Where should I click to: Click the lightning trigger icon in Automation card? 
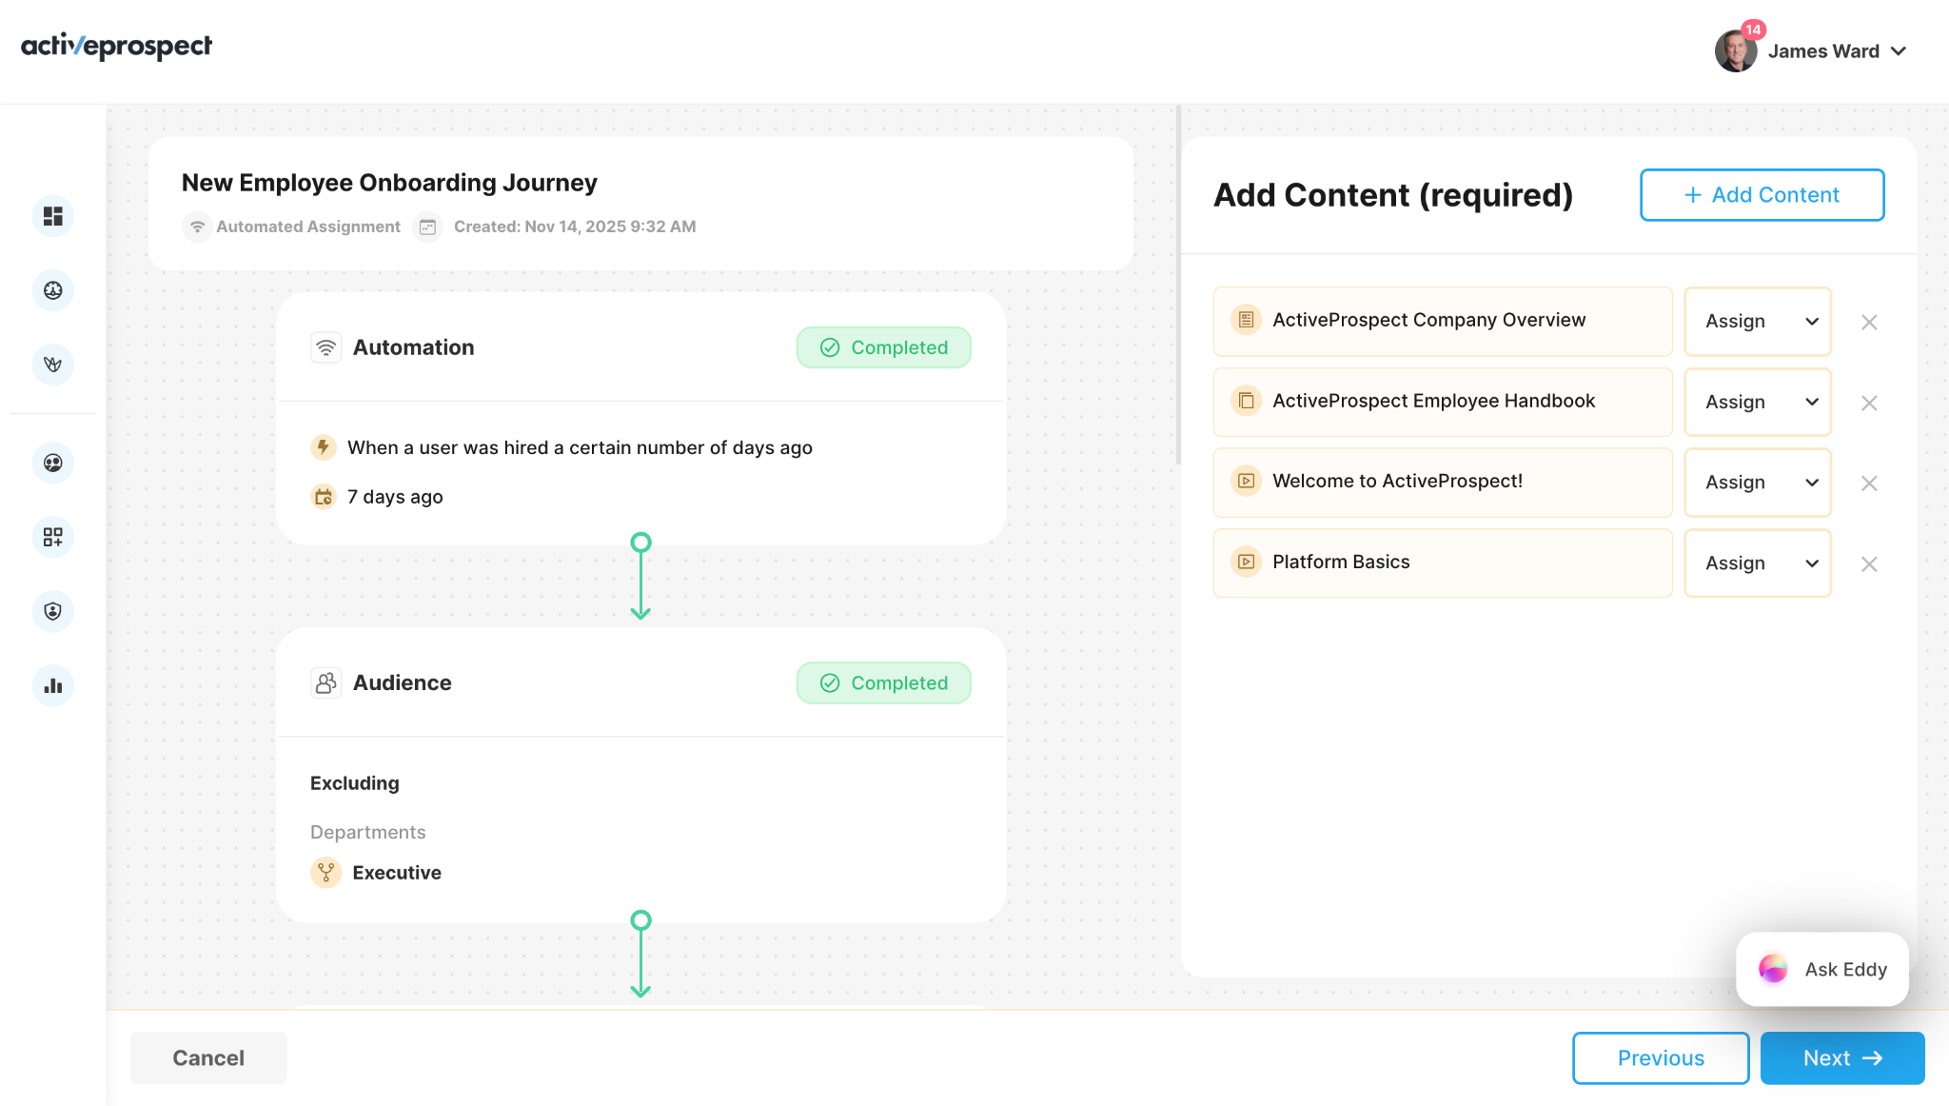[323, 447]
